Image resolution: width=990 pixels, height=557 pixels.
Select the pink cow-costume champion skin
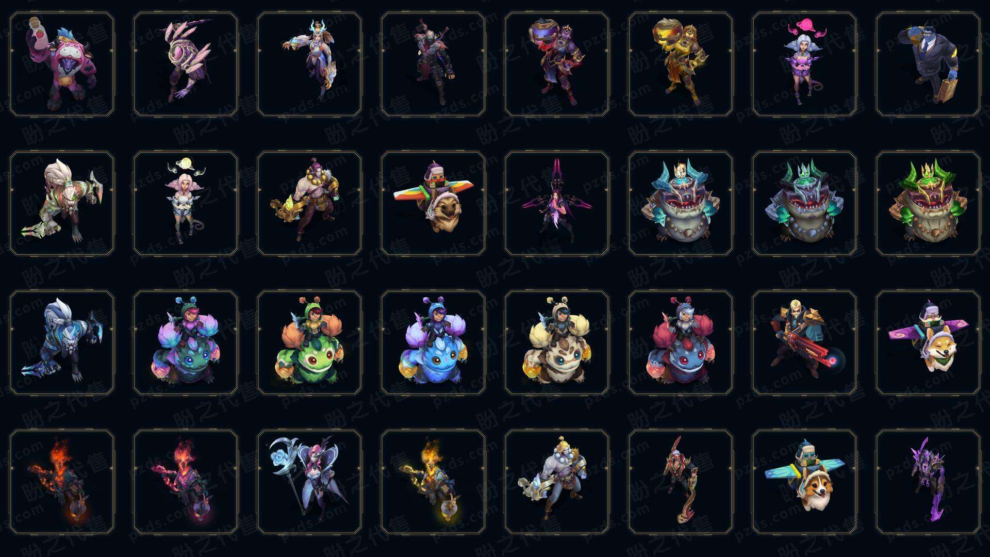click(62, 64)
